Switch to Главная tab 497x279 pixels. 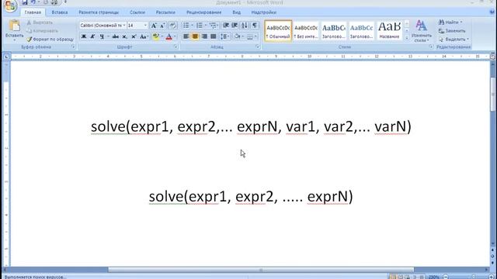coord(33,12)
